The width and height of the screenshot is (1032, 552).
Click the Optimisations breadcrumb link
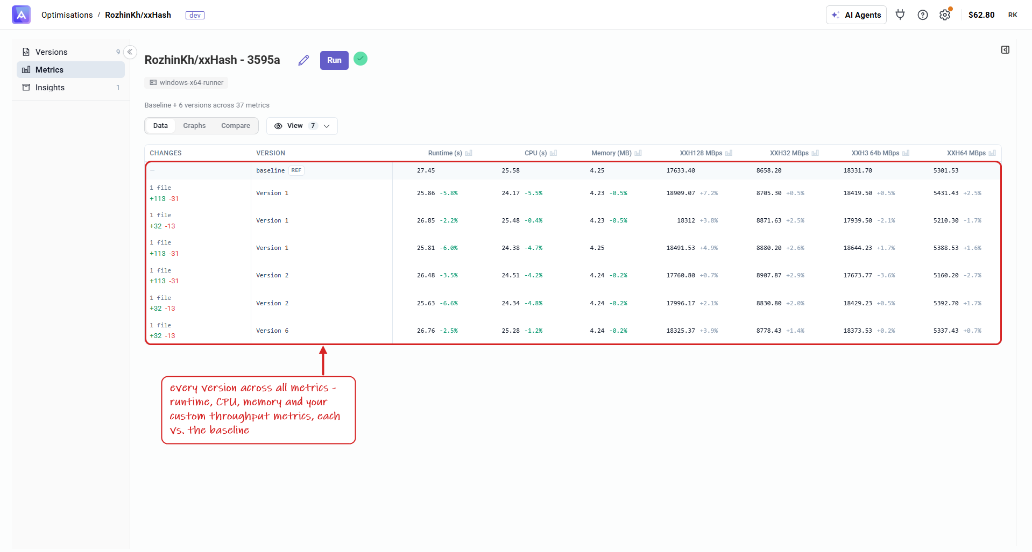coord(67,15)
